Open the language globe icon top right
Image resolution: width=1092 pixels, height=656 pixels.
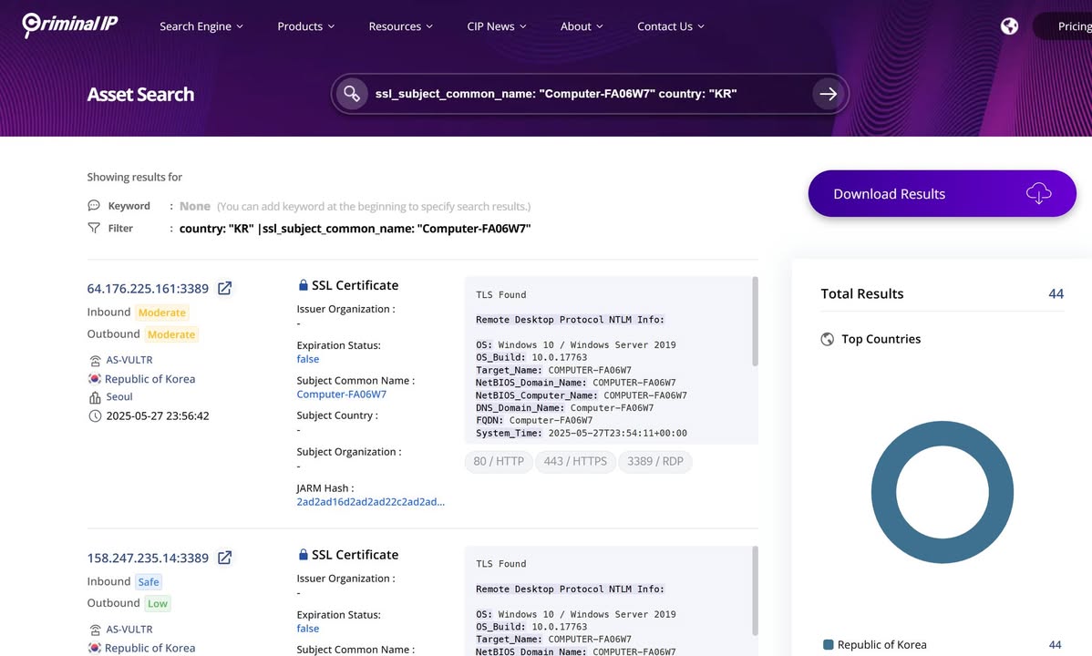(x=1009, y=26)
